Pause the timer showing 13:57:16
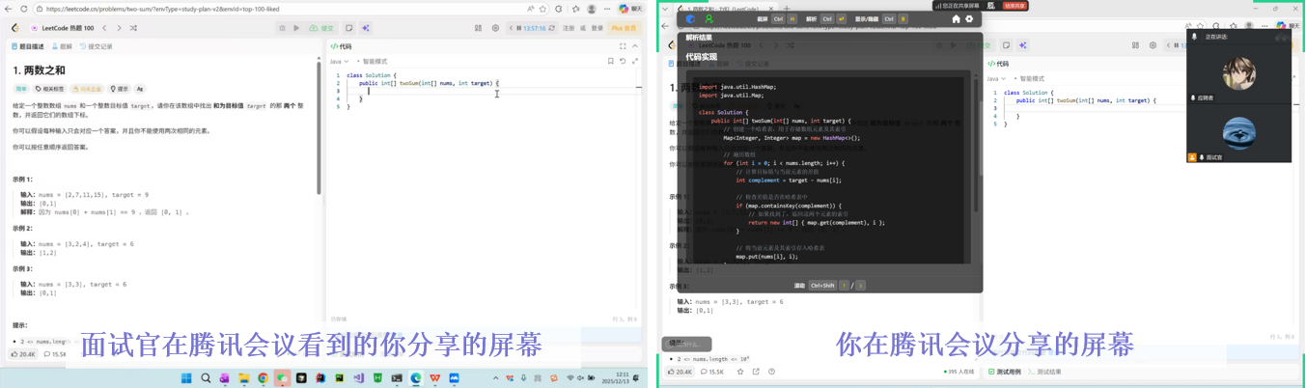The image size is (1306, 388). coord(520,28)
